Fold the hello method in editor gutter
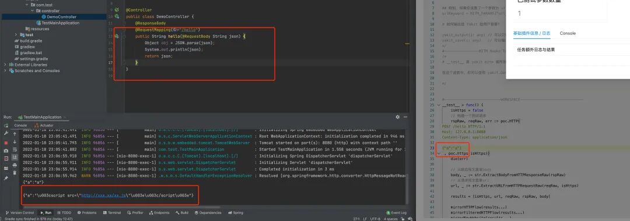 click(125, 36)
